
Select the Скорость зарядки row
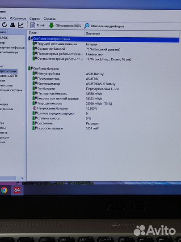click(104, 128)
